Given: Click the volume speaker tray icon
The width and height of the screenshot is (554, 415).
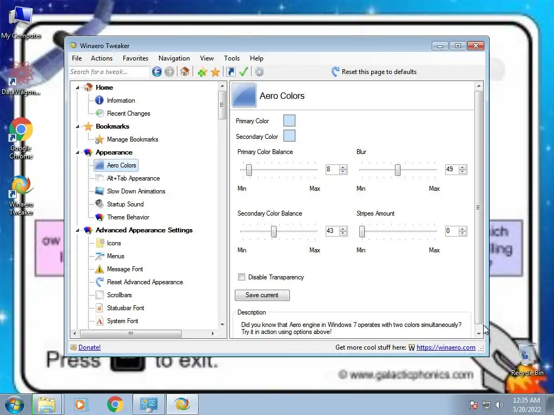Looking at the screenshot, I should click(499, 405).
